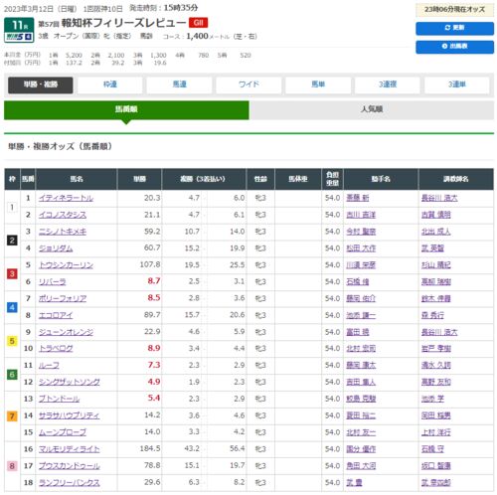Screen dimensions: 497x495
Task: Switch to the 人気順 sort tab
Action: 372,109
